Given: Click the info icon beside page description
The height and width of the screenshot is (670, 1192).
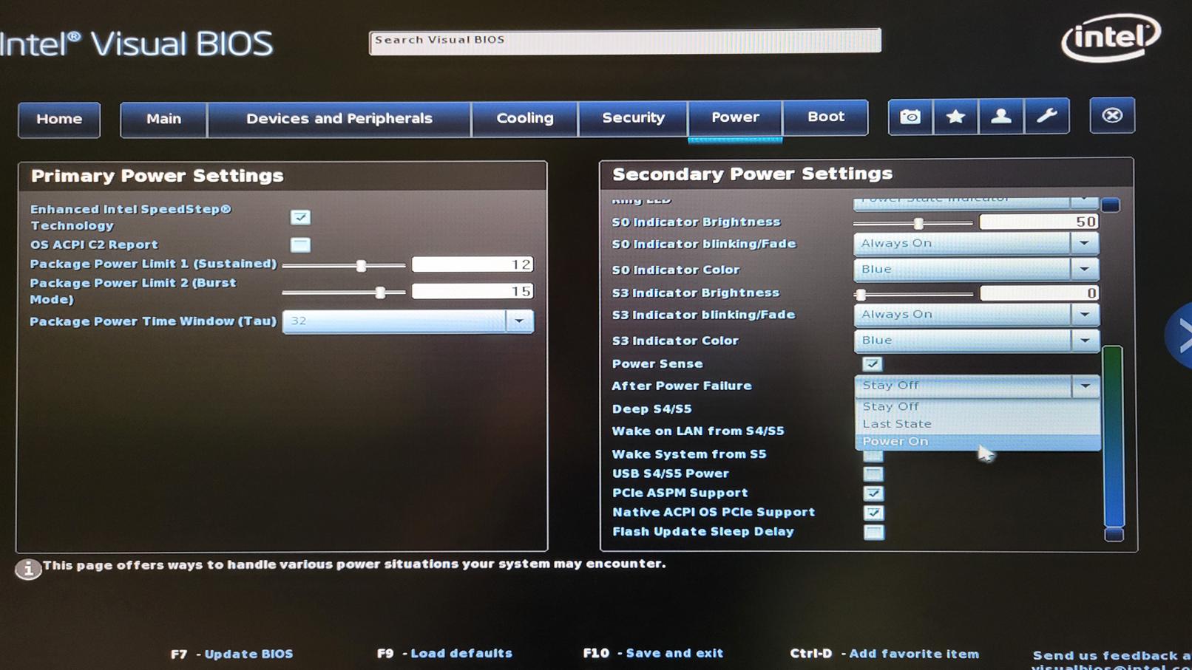Looking at the screenshot, I should tap(28, 569).
